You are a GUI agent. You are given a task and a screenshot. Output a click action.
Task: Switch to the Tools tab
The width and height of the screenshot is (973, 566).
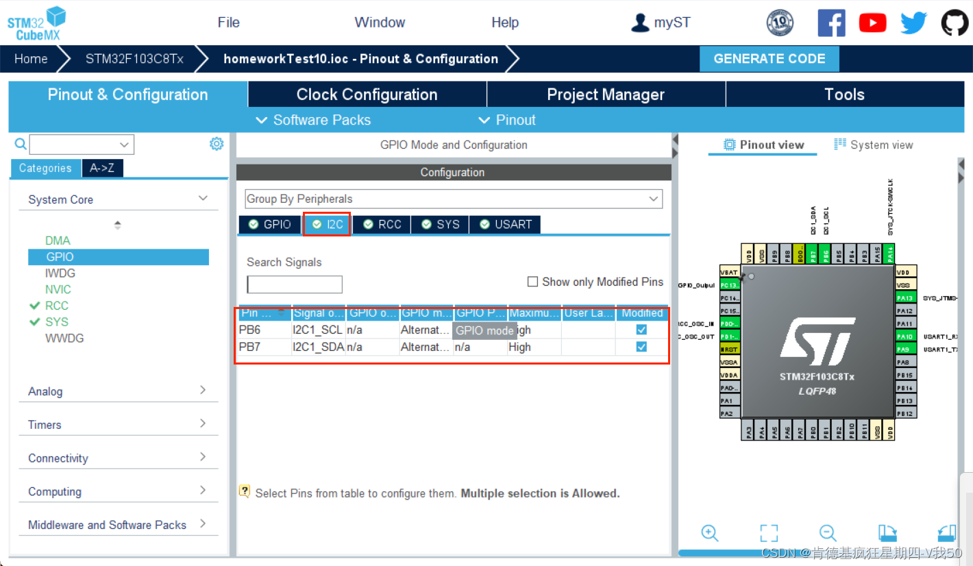(x=845, y=95)
